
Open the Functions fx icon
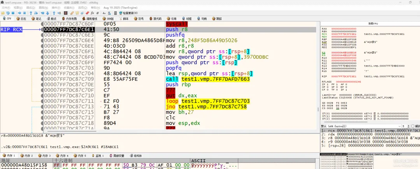[x=93, y=13]
